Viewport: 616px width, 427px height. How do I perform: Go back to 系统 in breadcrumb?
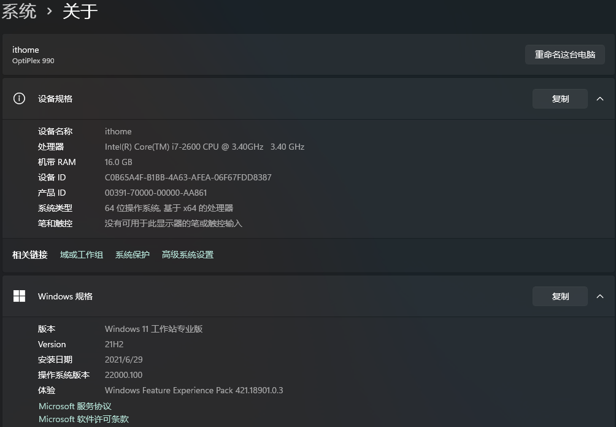tap(19, 11)
